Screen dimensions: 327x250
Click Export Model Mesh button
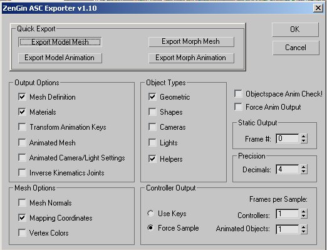pyautogui.click(x=60, y=42)
